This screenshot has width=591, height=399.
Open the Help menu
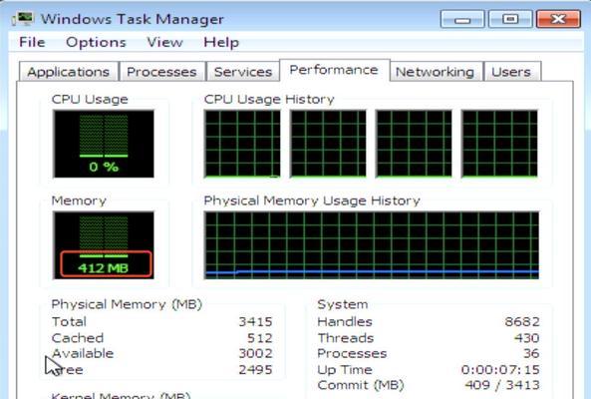pyautogui.click(x=221, y=42)
